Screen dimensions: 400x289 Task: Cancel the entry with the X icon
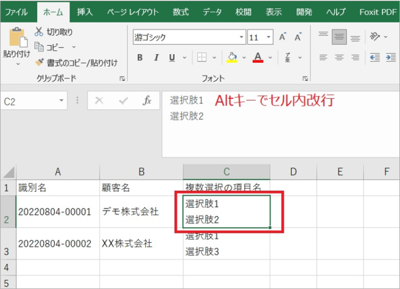coord(99,101)
